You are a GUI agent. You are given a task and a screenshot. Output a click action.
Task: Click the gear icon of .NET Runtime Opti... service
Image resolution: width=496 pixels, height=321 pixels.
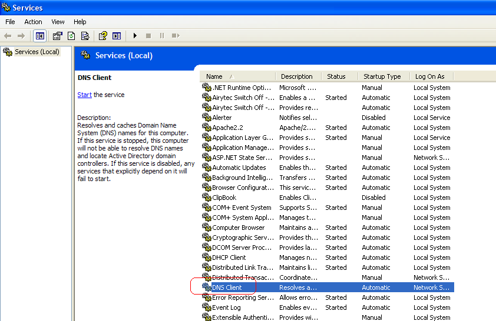(x=207, y=87)
